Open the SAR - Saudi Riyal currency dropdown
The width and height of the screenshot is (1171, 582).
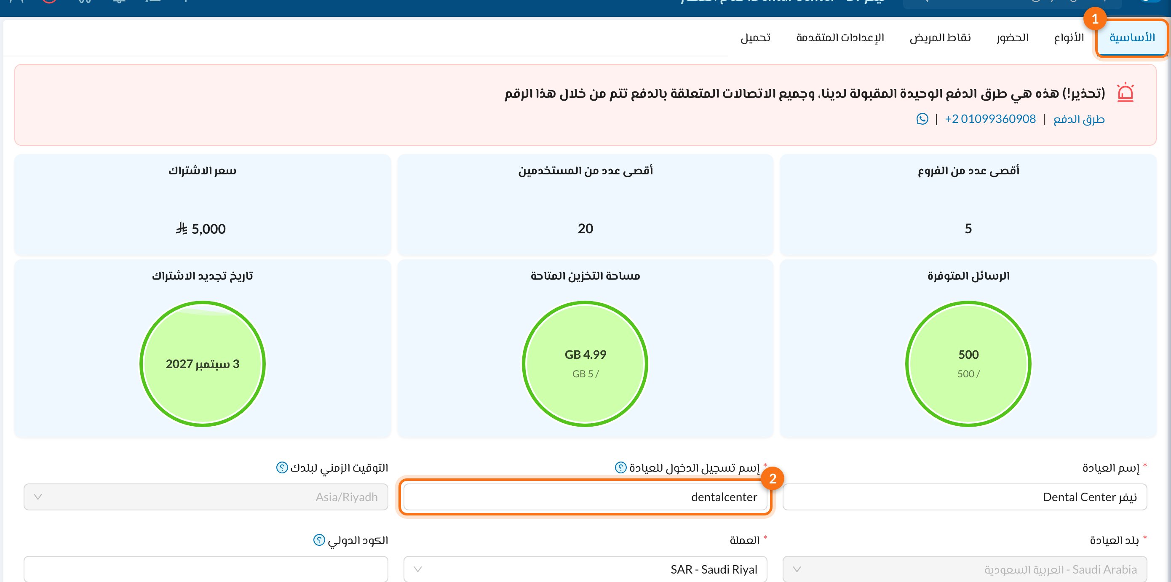click(585, 569)
